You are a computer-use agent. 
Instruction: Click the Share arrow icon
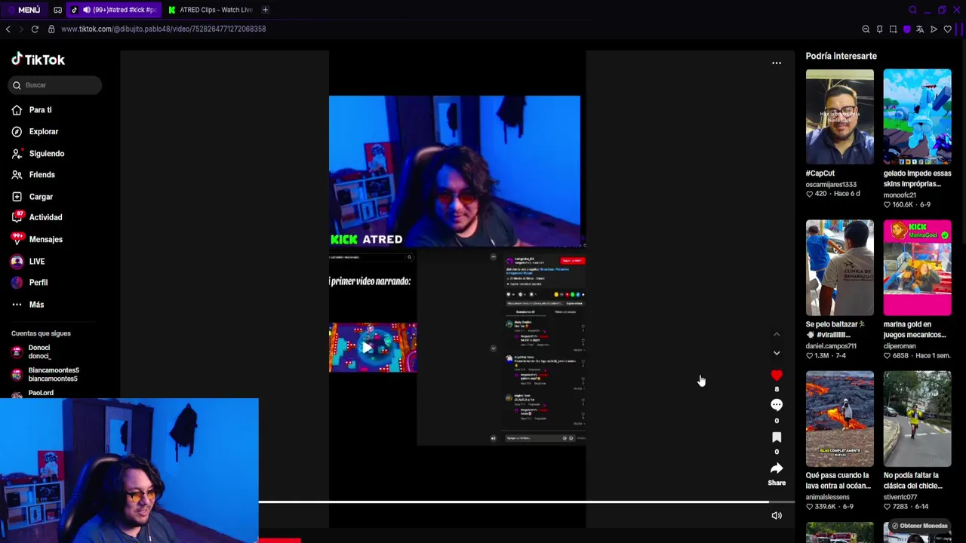[777, 468]
